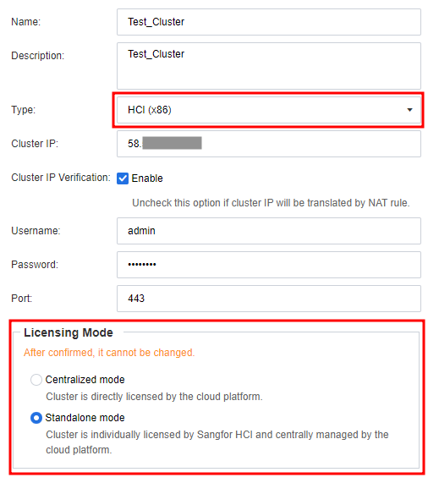Viewport: 439px width, 483px height.
Task: Select the Centralized mode radio button
Action: point(36,380)
